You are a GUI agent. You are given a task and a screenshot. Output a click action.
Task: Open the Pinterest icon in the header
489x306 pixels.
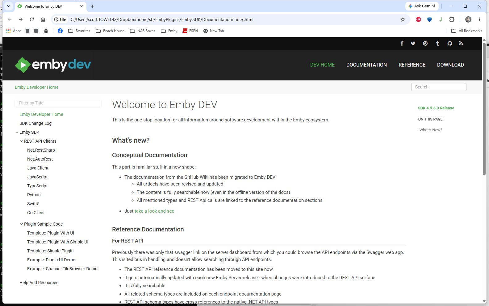pos(425,43)
